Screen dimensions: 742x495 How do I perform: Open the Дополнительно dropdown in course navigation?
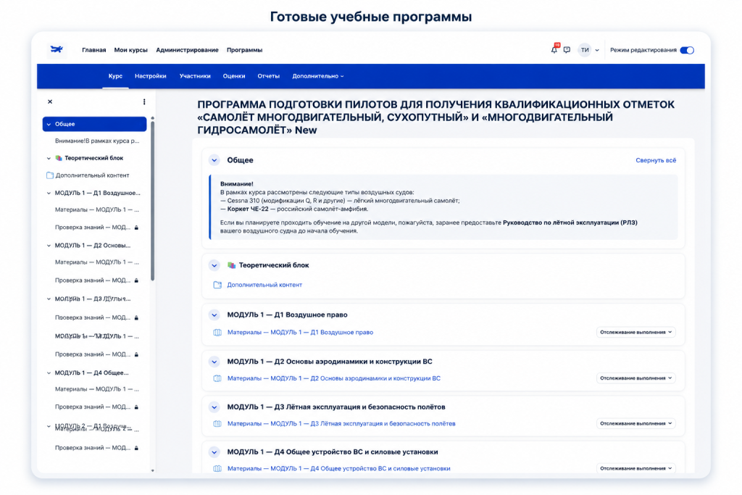(x=317, y=75)
